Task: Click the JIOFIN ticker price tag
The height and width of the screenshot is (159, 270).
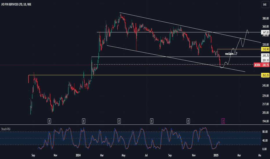Action: (x=258, y=65)
